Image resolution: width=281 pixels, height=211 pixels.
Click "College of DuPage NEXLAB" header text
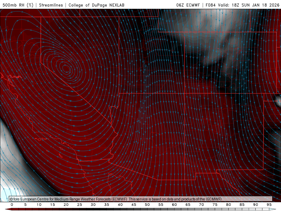(96, 5)
